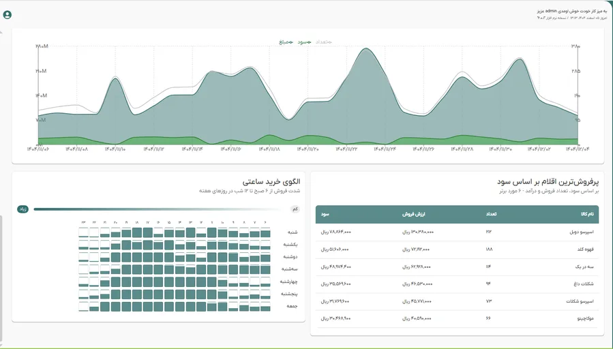Image resolution: width=613 pixels, height=349 pixels.
Task: Click the کم intensity badge
Action: tap(295, 209)
